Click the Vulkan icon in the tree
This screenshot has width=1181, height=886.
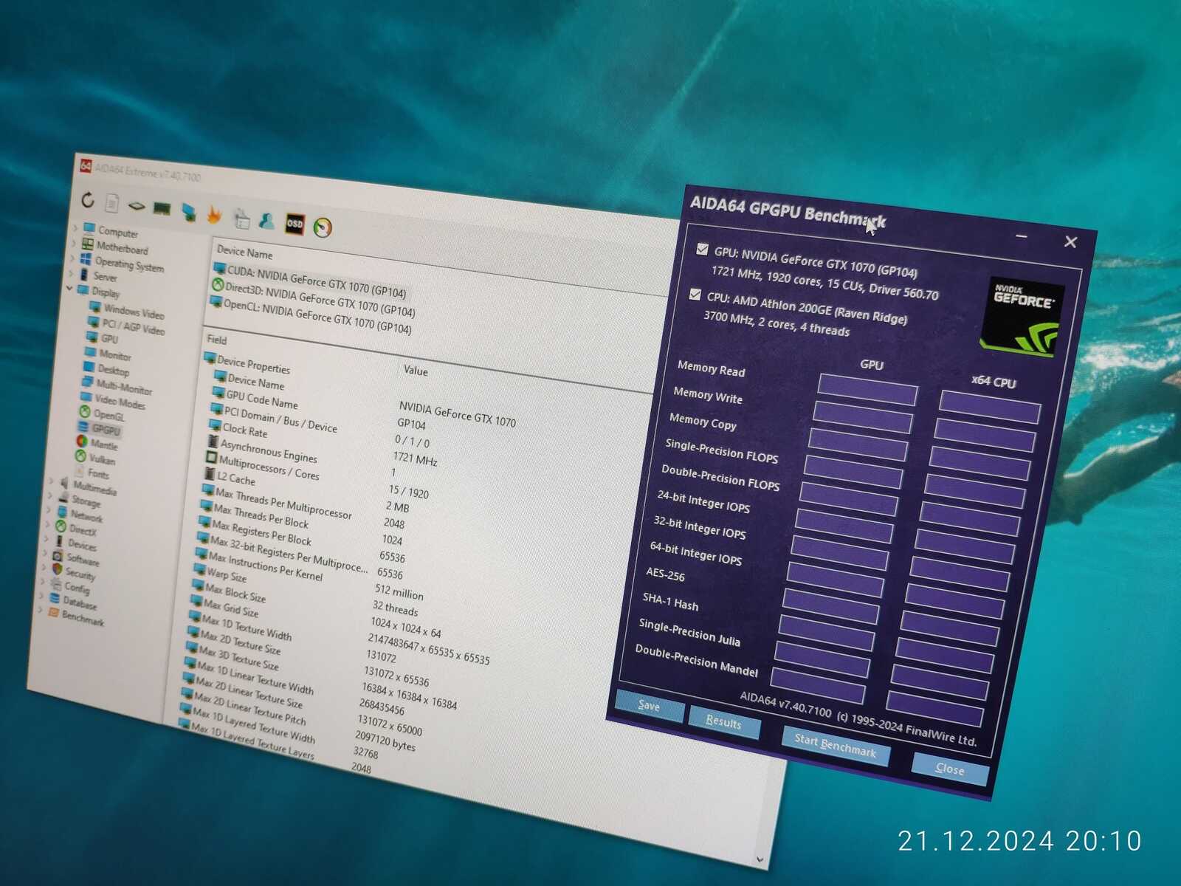pyautogui.click(x=80, y=456)
